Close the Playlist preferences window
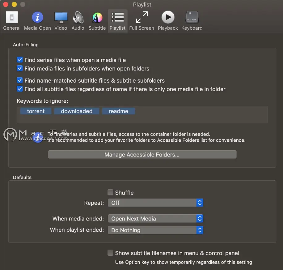 click(x=6, y=4)
